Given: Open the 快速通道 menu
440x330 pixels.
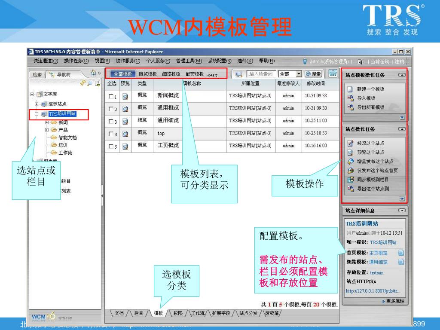Looking at the screenshot, I should [46, 61].
